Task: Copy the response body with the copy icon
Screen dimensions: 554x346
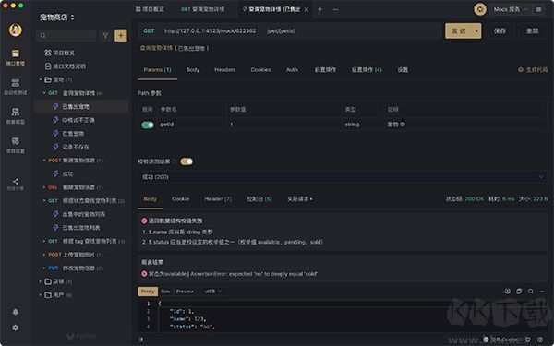Action: tap(519, 292)
